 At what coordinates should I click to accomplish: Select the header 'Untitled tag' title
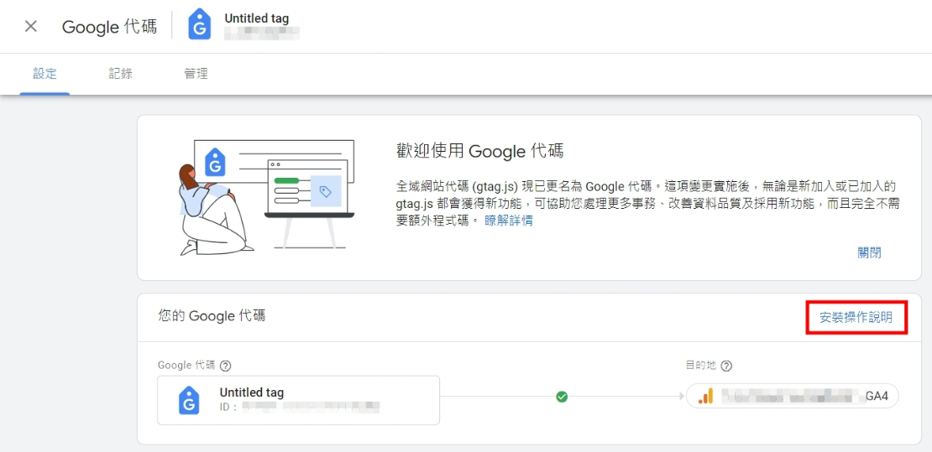[x=257, y=18]
